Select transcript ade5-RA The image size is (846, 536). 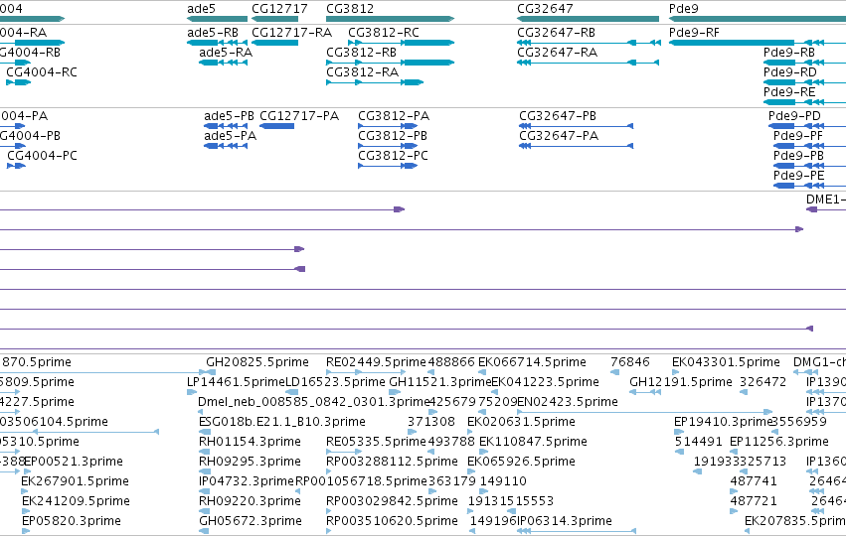point(223,63)
